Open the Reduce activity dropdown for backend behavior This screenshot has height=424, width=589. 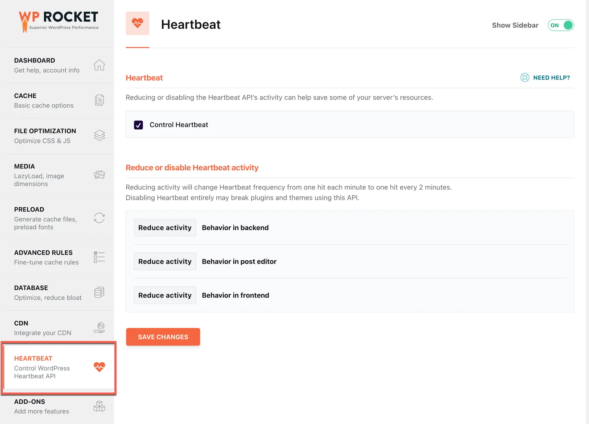coord(165,227)
